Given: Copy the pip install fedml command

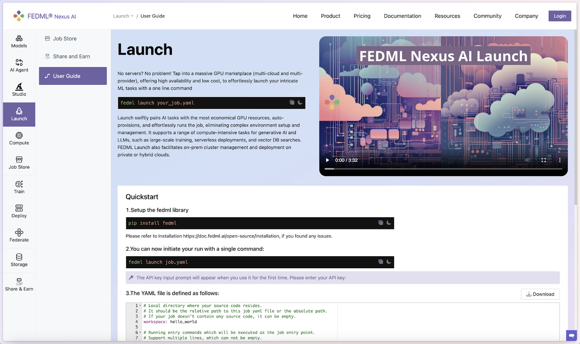Looking at the screenshot, I should [381, 223].
